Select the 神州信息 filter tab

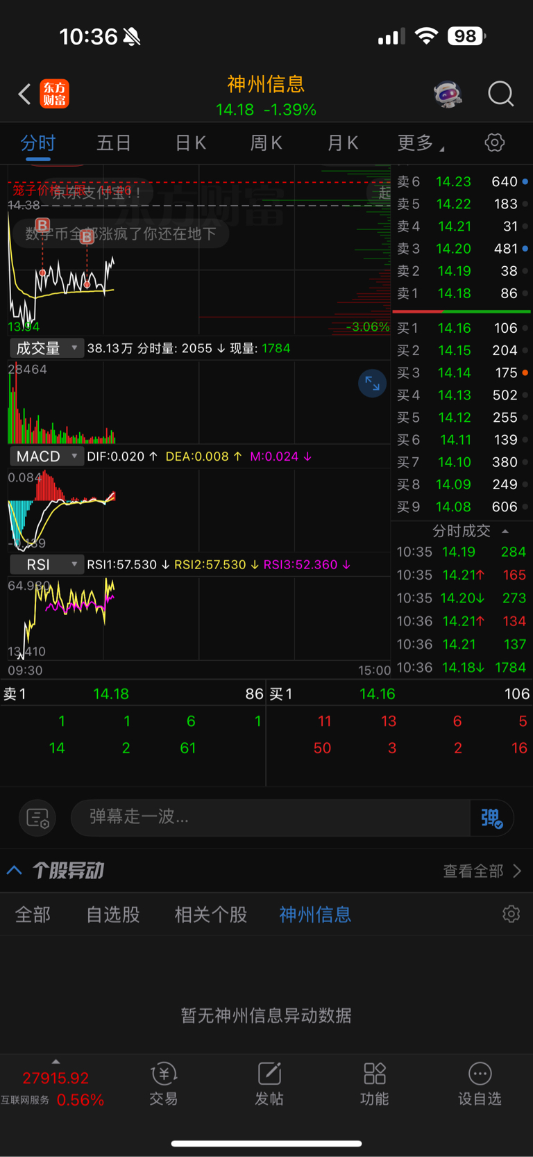[315, 914]
